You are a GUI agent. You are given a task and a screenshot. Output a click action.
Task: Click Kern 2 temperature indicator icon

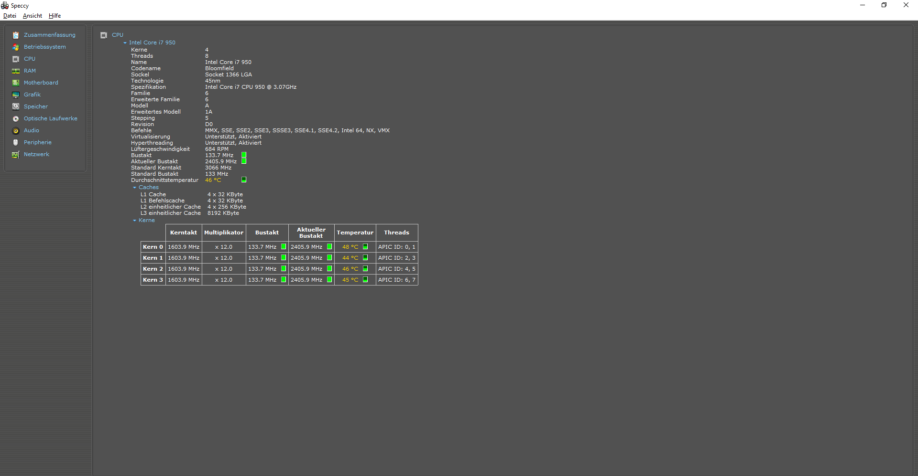[x=365, y=269]
